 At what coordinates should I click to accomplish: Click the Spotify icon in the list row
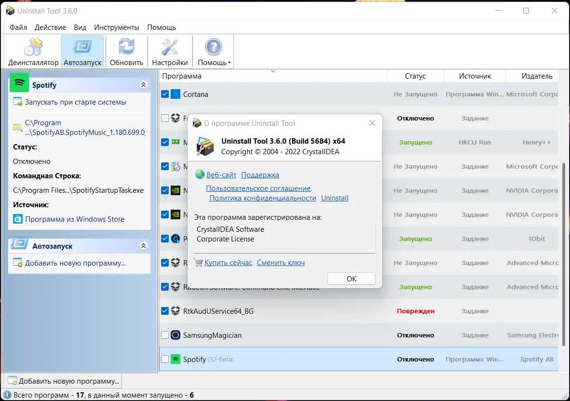176,359
